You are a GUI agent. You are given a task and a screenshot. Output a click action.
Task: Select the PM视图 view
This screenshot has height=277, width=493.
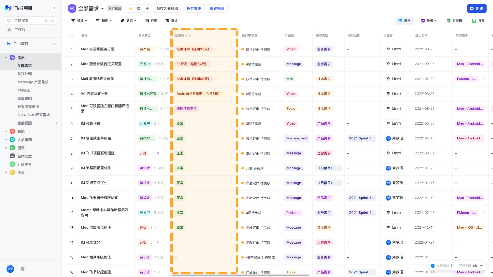(x=24, y=90)
